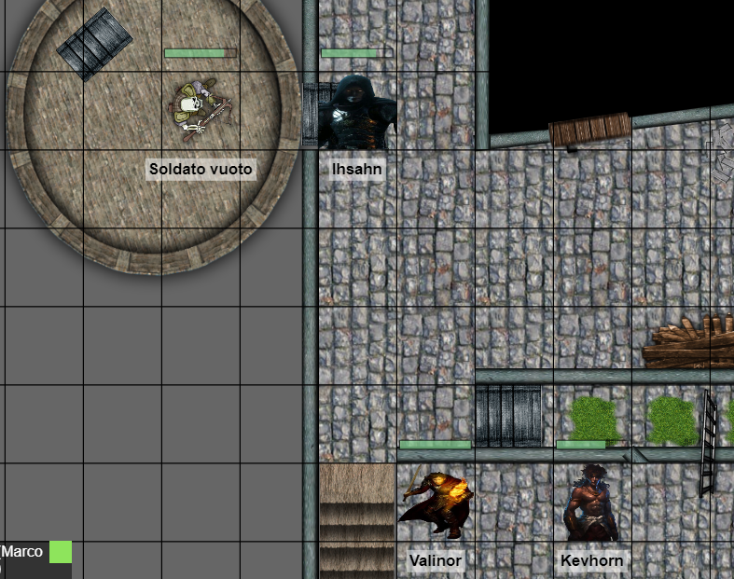Click the broken wooden planks pile

[690, 342]
